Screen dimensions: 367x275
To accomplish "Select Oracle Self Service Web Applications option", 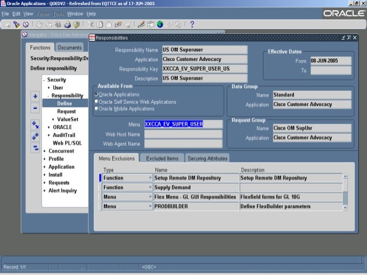I will 96,101.
